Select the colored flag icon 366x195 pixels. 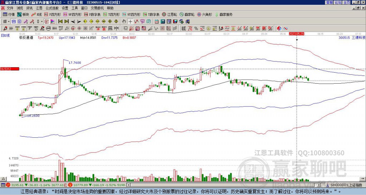pos(53,22)
